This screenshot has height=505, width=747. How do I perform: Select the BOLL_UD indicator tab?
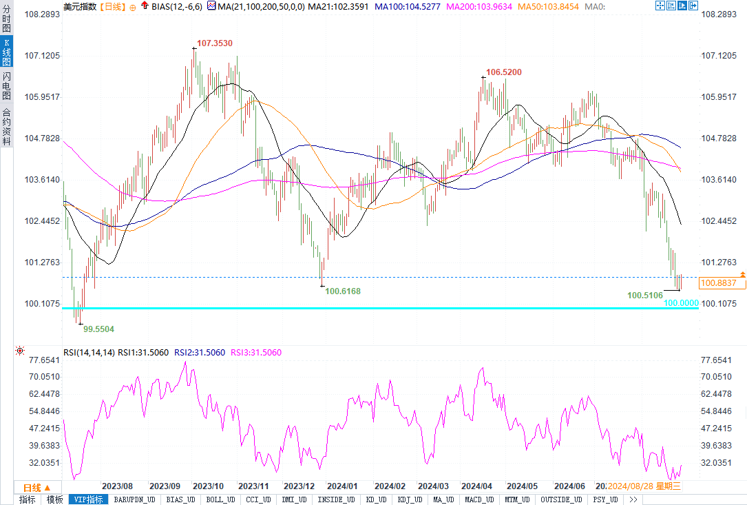pos(220,499)
